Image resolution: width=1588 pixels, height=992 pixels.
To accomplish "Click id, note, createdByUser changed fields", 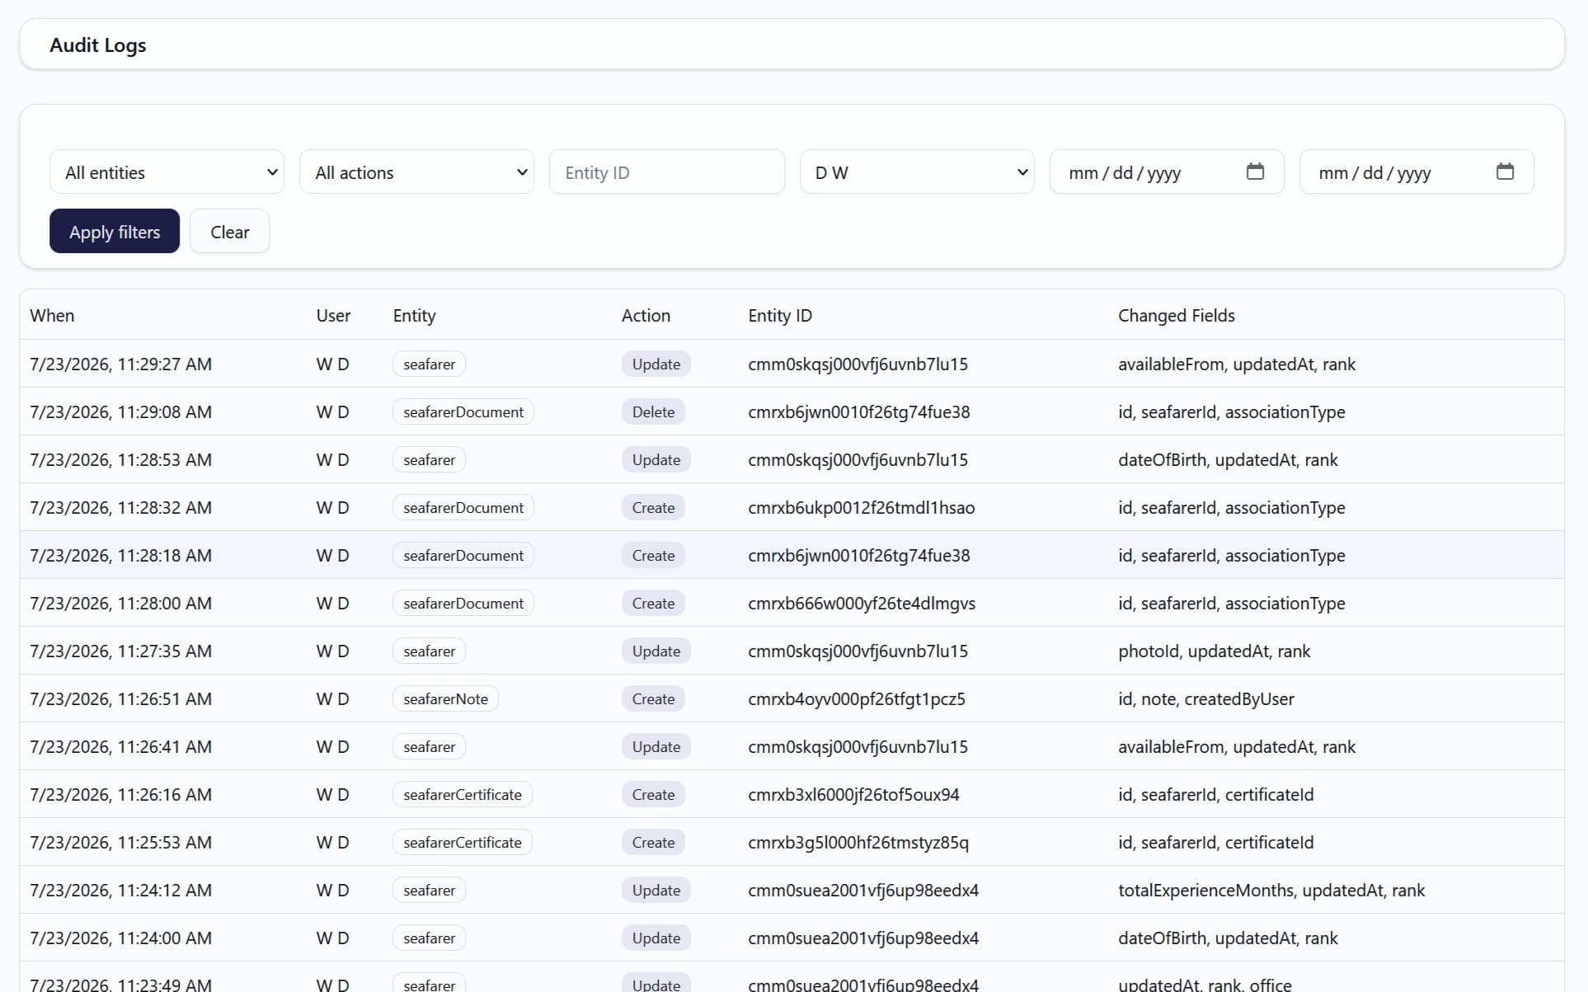I will tap(1206, 698).
